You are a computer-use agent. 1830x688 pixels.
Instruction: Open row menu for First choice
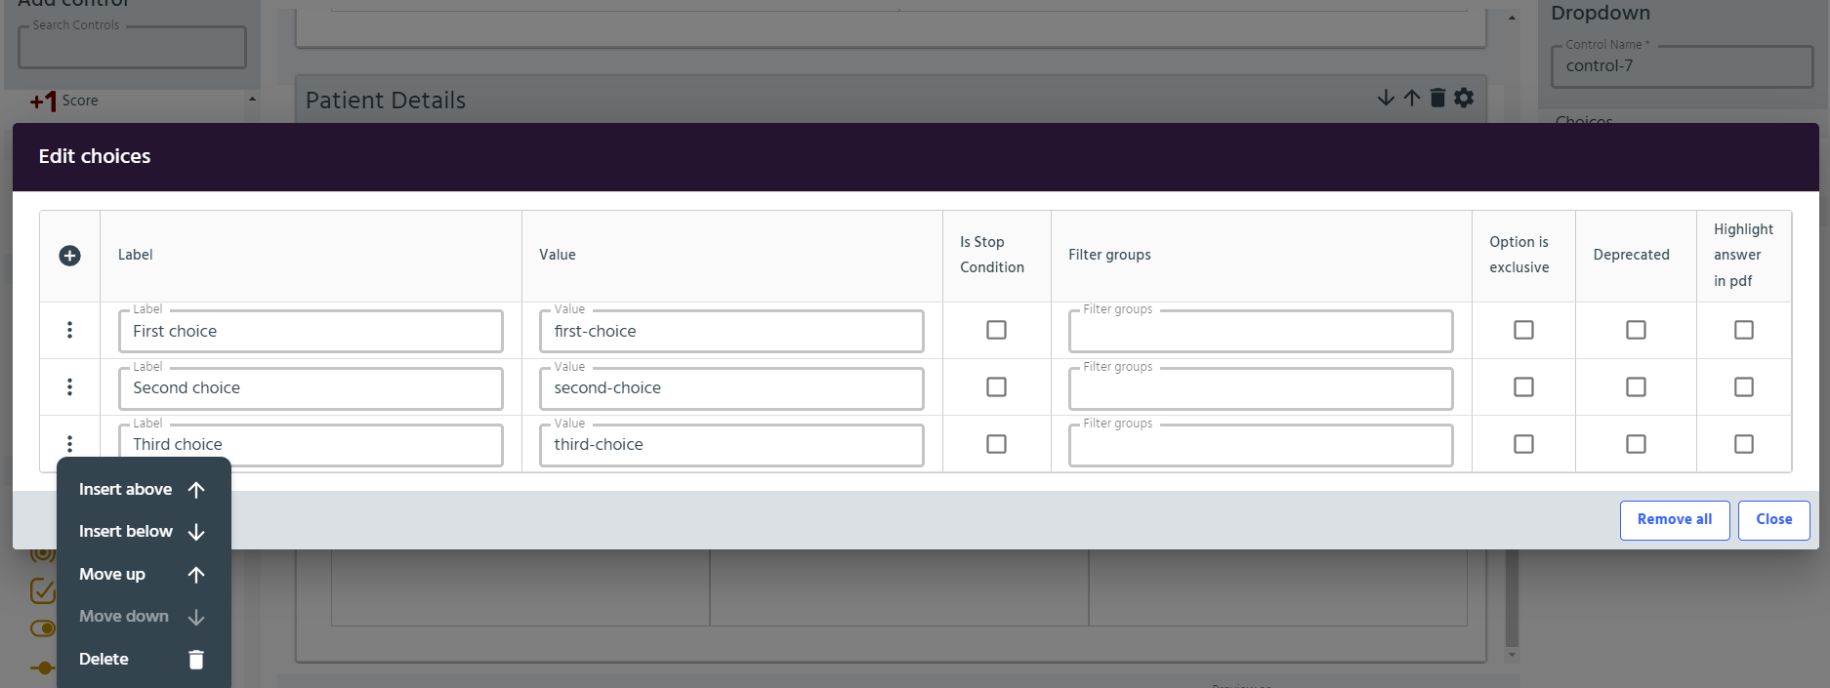click(69, 330)
